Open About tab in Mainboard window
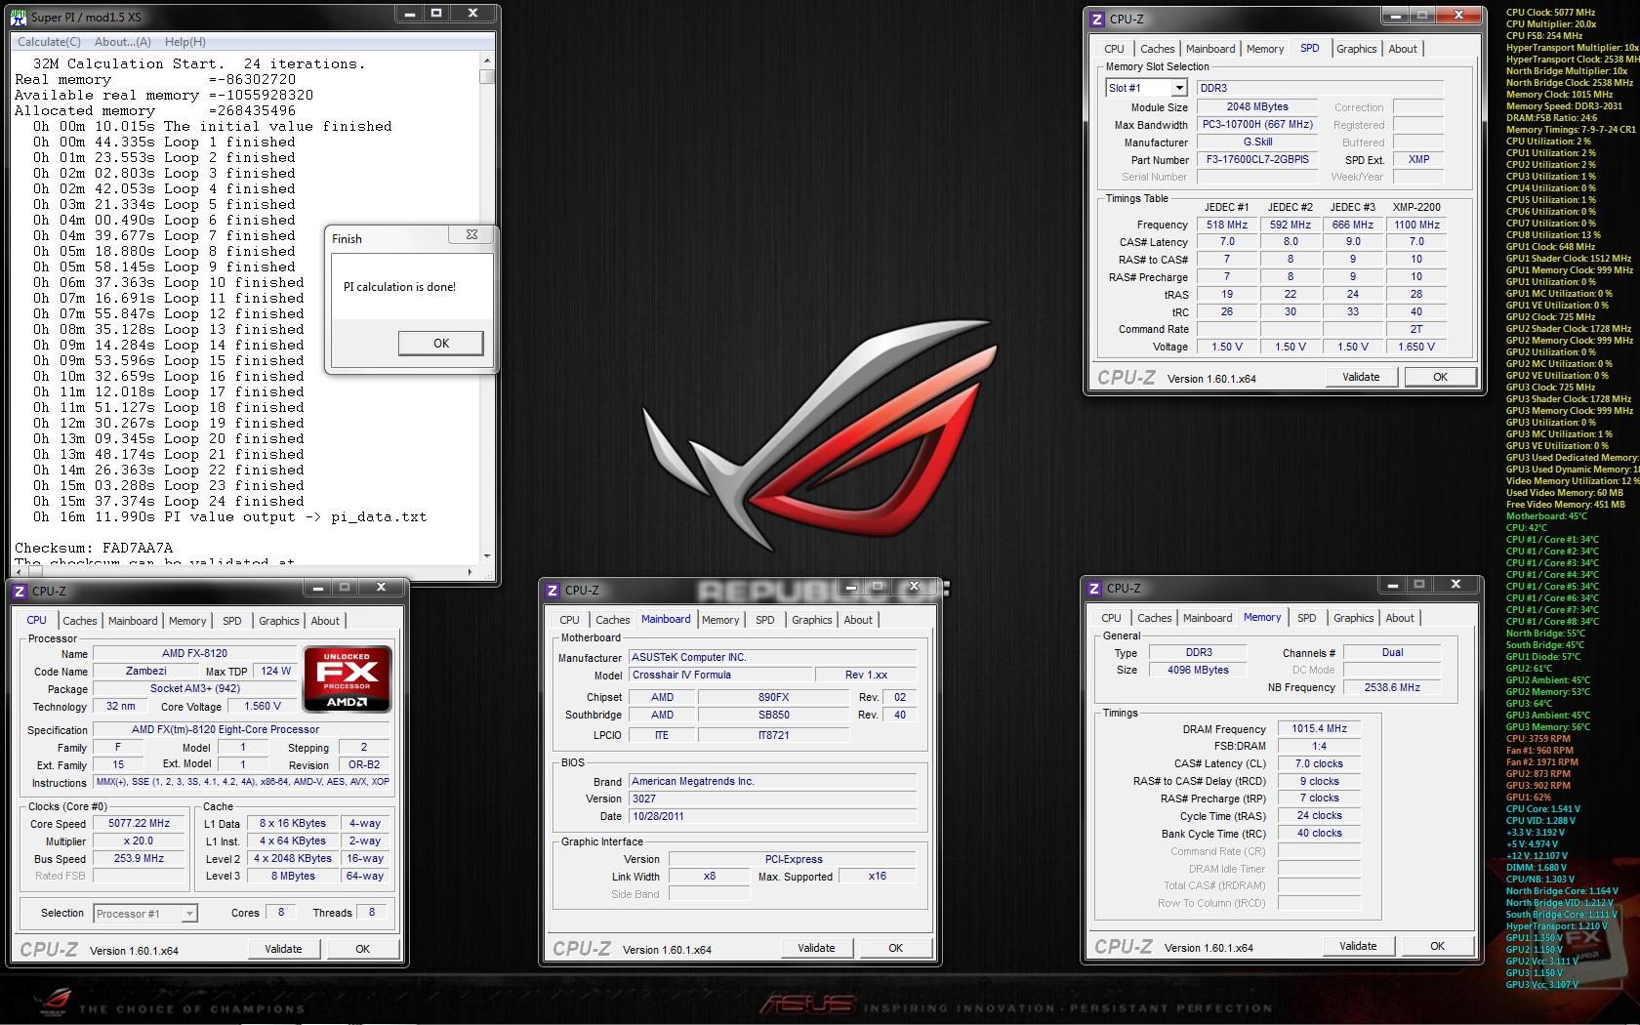Image resolution: width=1640 pixels, height=1025 pixels. tap(858, 620)
